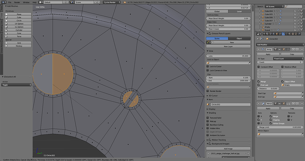Viewport: 305px width, 161px height.
Task: Open the World properties tab icon
Action: [274, 34]
